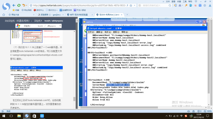Open the browser 工具 menu
This screenshot has width=213, height=119.
click(185, 2)
